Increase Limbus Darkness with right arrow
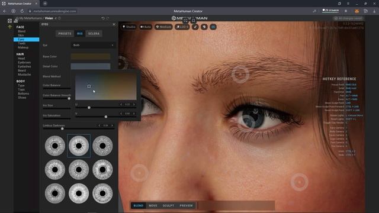This screenshot has width=379, height=213. click(x=112, y=125)
